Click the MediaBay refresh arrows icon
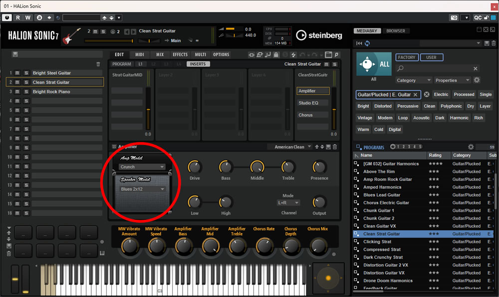Viewport: 499px width, 297px height. point(367,43)
